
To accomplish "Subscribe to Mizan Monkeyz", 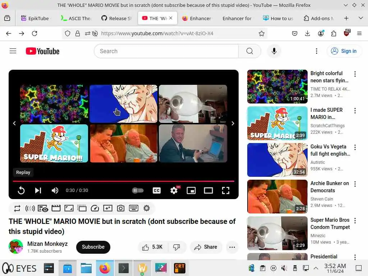I will tap(93, 247).
